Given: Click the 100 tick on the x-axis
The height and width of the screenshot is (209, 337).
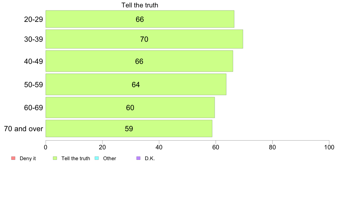Looking at the screenshot, I should click(x=329, y=147).
